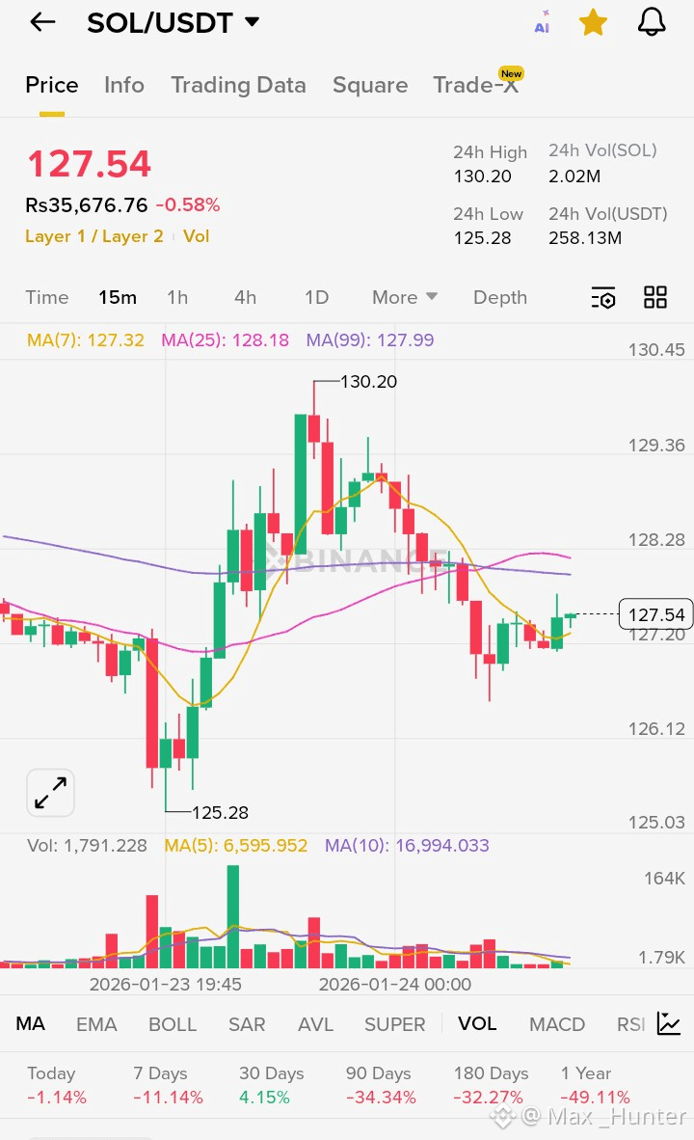Switch to the Price tab
694x1140 pixels.
coord(52,85)
